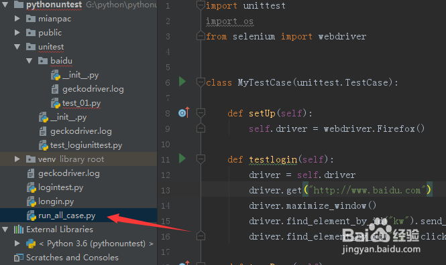Select test_01.py in the project tree
Image resolution: width=446 pixels, height=265 pixels.
81,103
